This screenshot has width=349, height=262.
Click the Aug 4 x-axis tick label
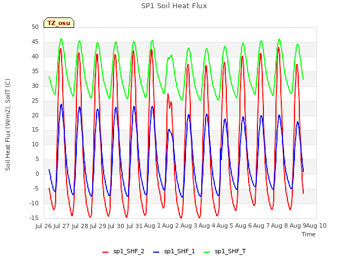pos(207,225)
